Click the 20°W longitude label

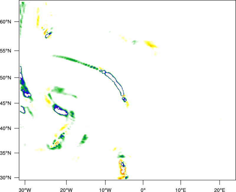(x=66, y=190)
